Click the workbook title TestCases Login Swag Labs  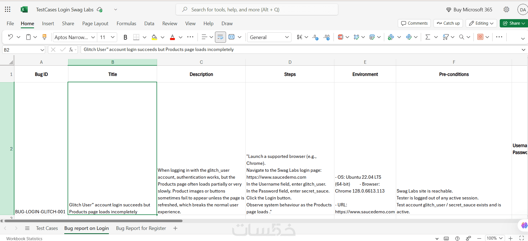pyautogui.click(x=65, y=10)
